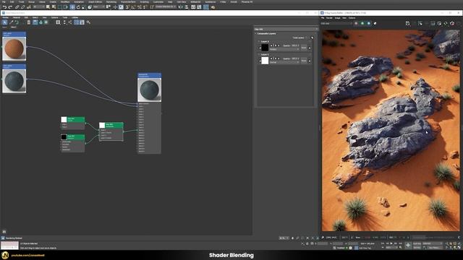463x260 pixels.
Task: Select the orange sand material node
Action: [x=14, y=46]
